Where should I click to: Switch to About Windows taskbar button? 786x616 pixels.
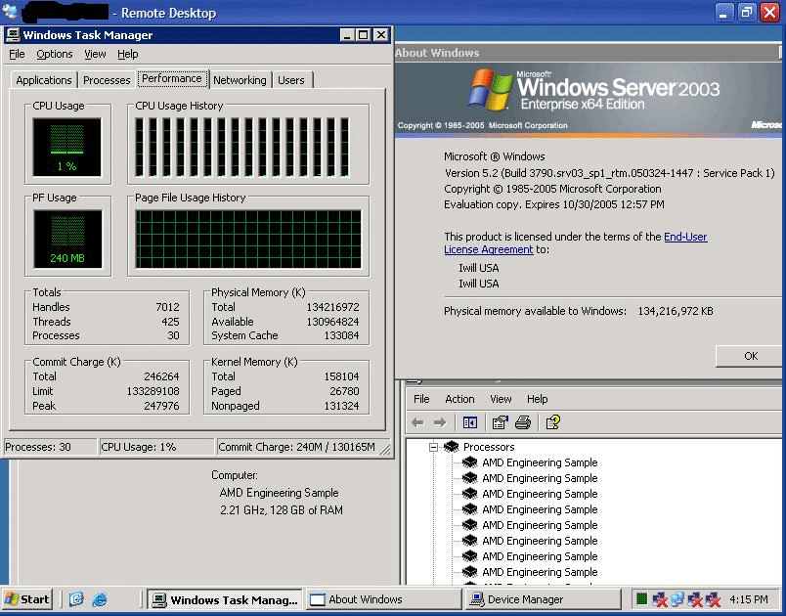[x=383, y=599]
